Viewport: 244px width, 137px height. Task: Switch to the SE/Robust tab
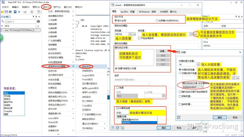[144, 12]
